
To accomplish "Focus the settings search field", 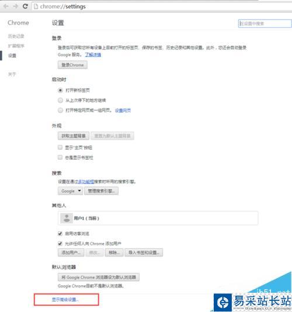I will tap(265, 23).
